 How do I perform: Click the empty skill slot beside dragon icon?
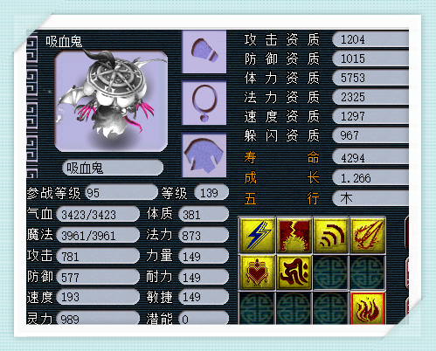tap(331, 272)
